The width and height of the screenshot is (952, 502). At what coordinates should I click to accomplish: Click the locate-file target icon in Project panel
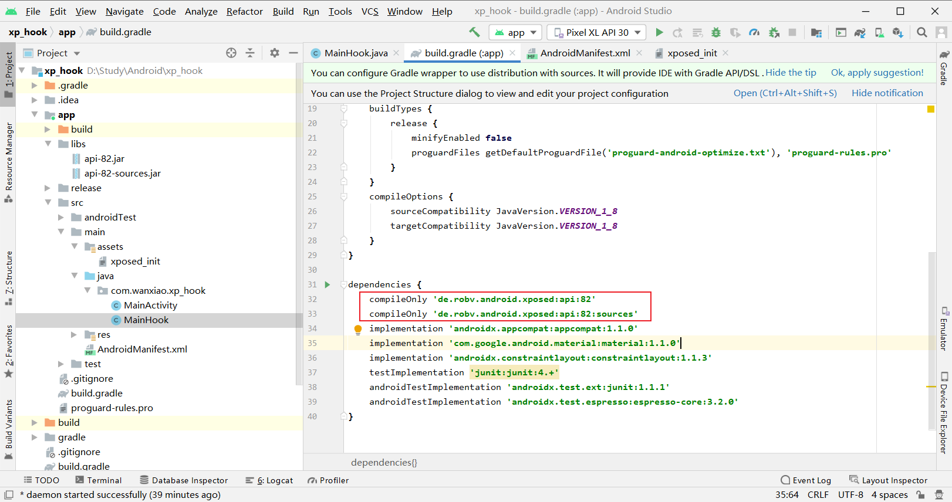click(x=231, y=53)
